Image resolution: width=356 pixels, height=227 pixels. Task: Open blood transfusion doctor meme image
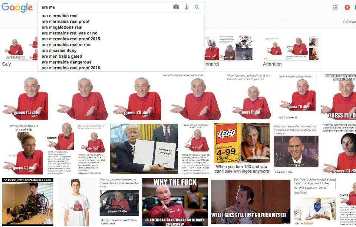pyautogui.click(x=314, y=202)
